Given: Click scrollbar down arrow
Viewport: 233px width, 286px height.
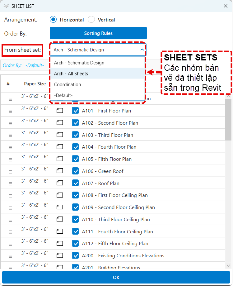Looking at the screenshot, I should [228, 266].
